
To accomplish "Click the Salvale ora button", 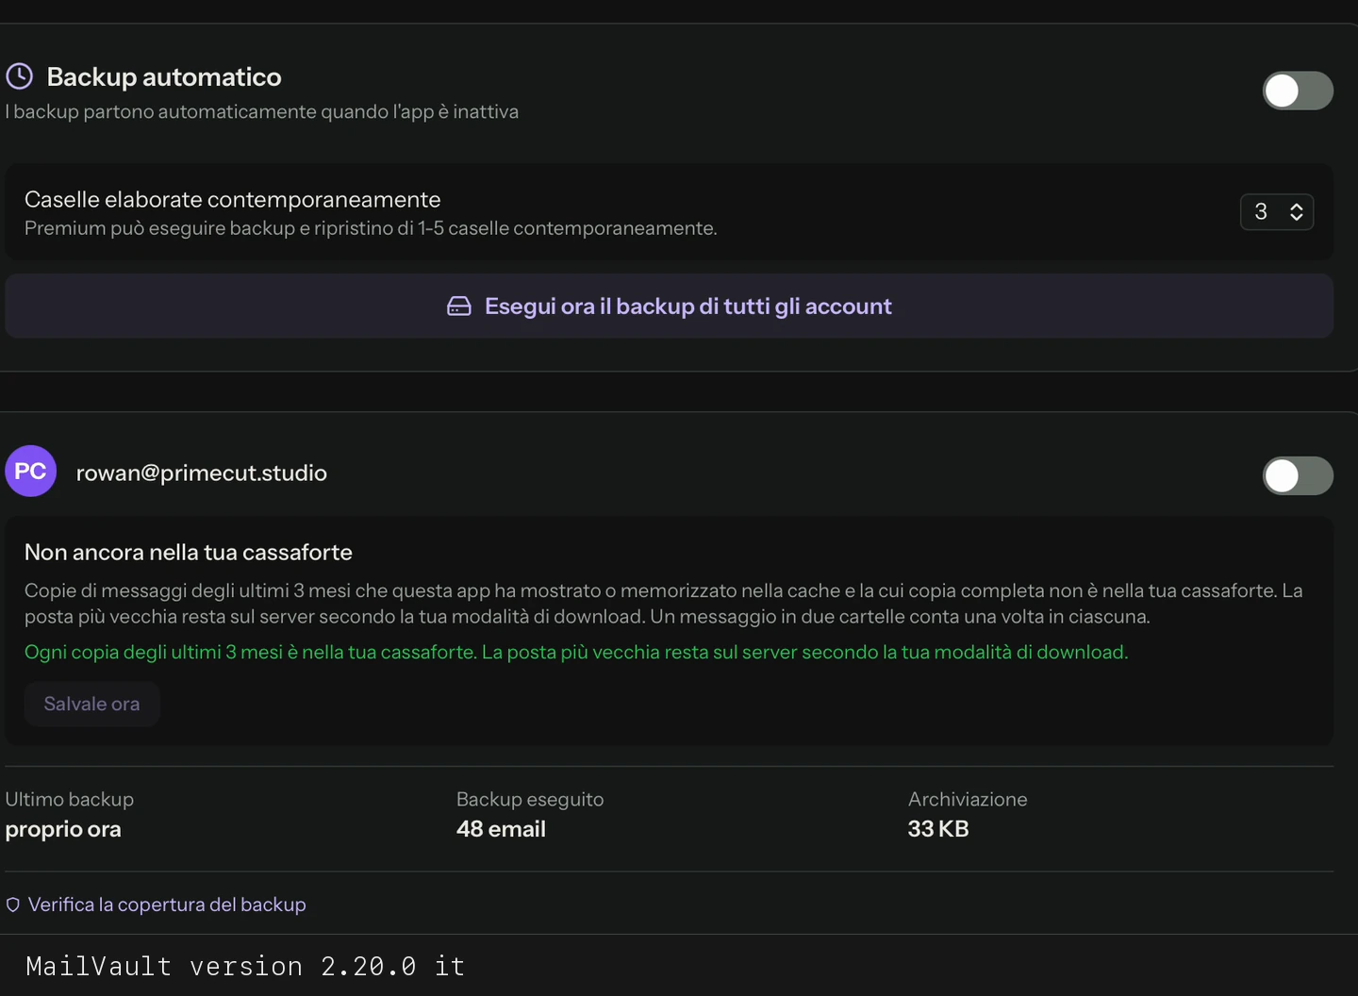I will [x=91, y=704].
